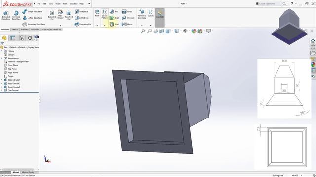Open the Reference Geometry dropdown arrow
This screenshot has width=316, height=177.
click(142, 25)
